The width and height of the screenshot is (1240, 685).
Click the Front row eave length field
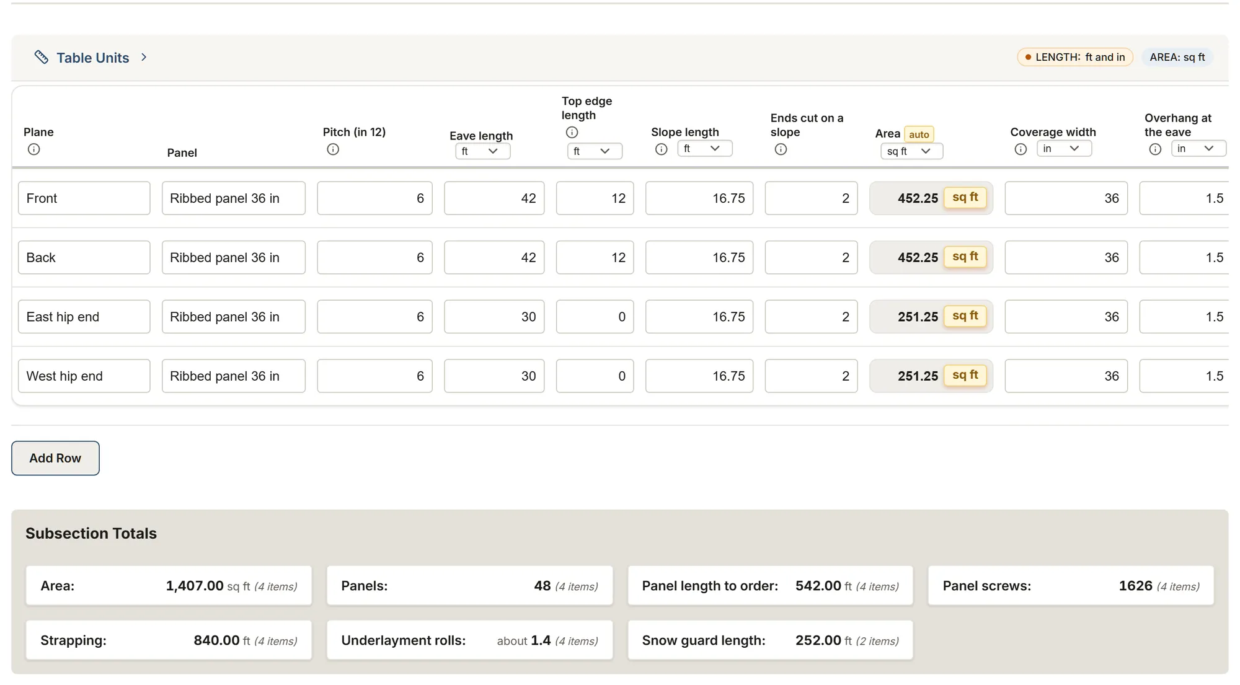tap(494, 198)
